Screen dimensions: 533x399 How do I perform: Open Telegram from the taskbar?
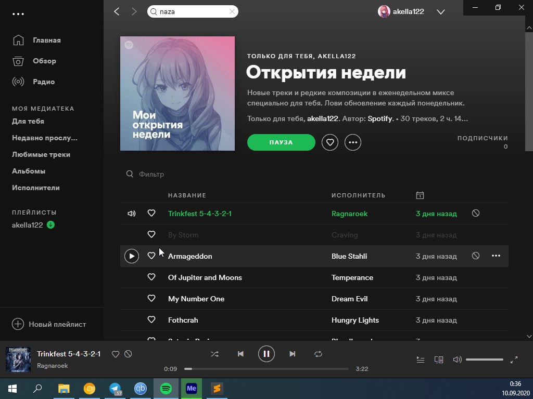tap(115, 389)
